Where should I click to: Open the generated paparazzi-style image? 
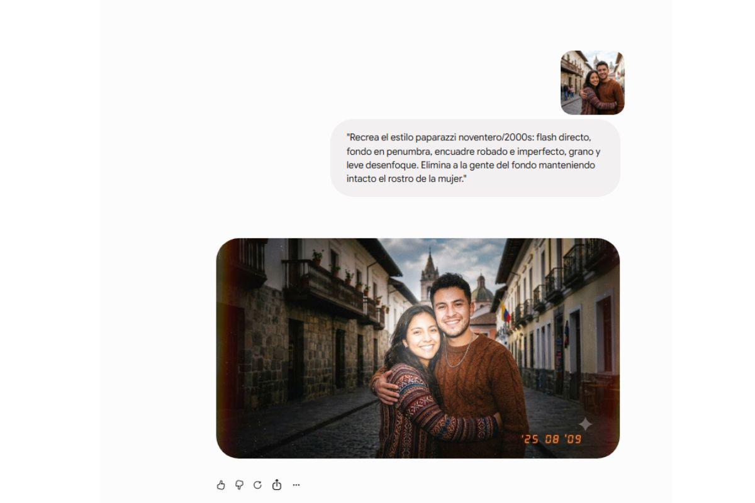point(418,348)
